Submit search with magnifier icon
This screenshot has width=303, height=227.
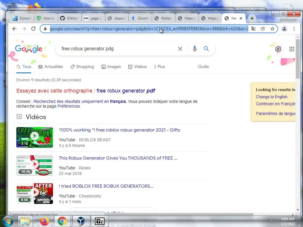pyautogui.click(x=206, y=49)
